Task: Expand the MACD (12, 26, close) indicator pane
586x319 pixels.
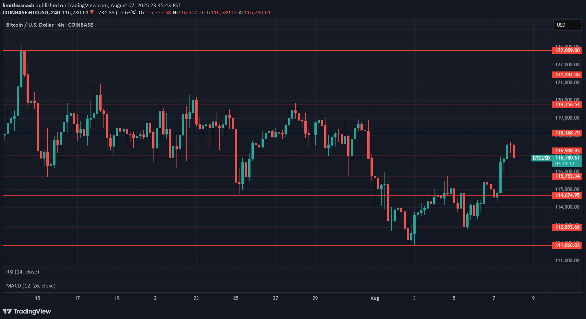Action: point(31,286)
